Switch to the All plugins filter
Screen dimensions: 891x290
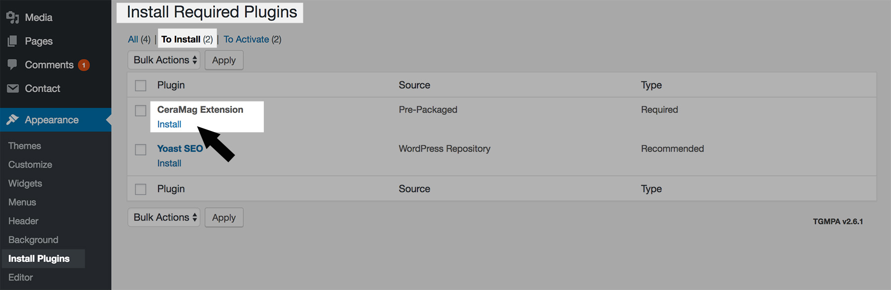(133, 39)
